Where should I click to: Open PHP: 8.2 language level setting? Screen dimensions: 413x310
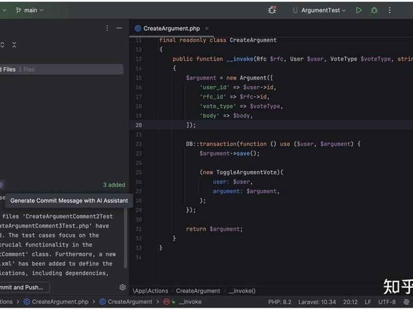coord(280,302)
